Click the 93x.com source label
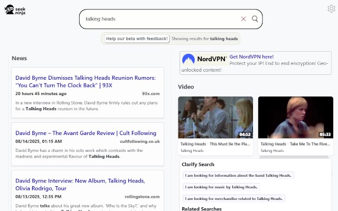Viewport: 338px width, 211px height. tap(151, 94)
